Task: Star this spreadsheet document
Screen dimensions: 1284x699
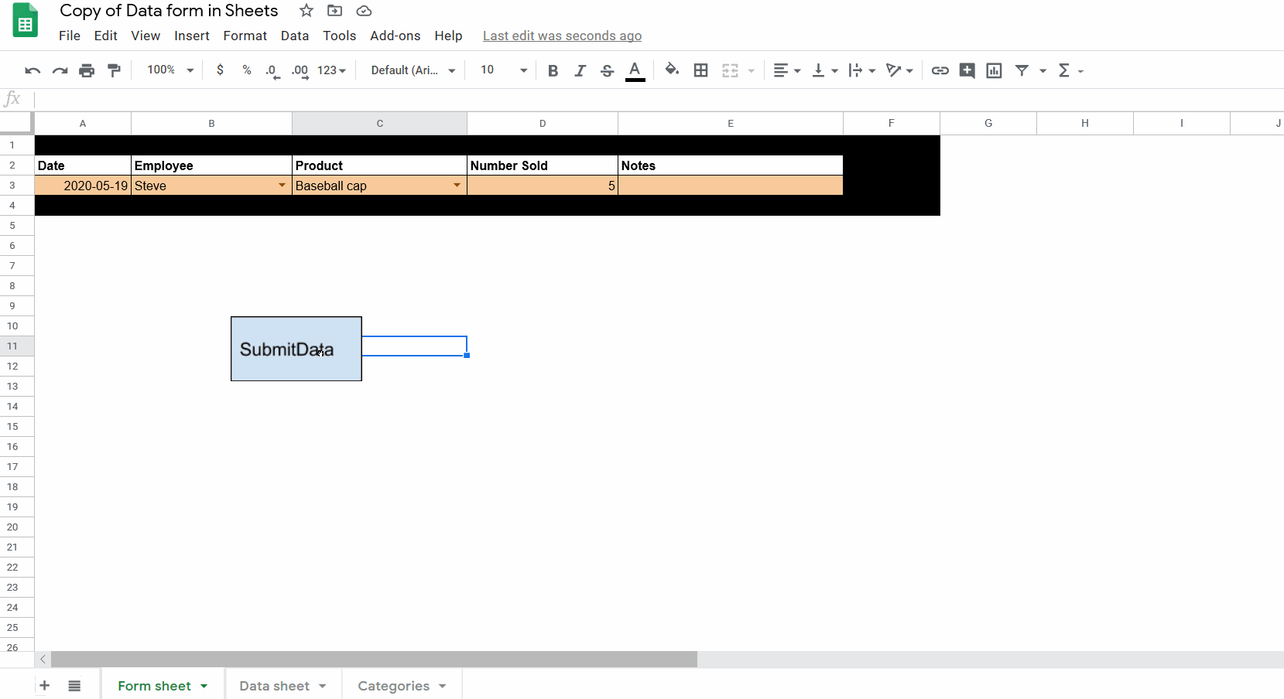Action: pyautogui.click(x=306, y=11)
